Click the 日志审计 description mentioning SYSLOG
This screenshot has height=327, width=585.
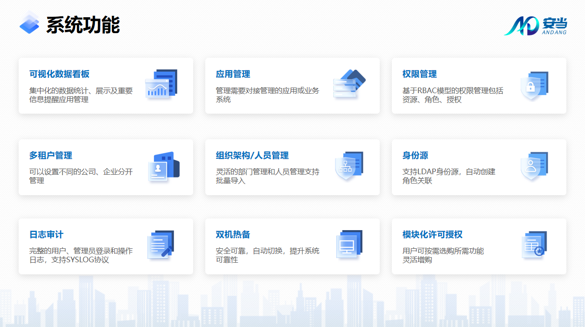(x=81, y=255)
